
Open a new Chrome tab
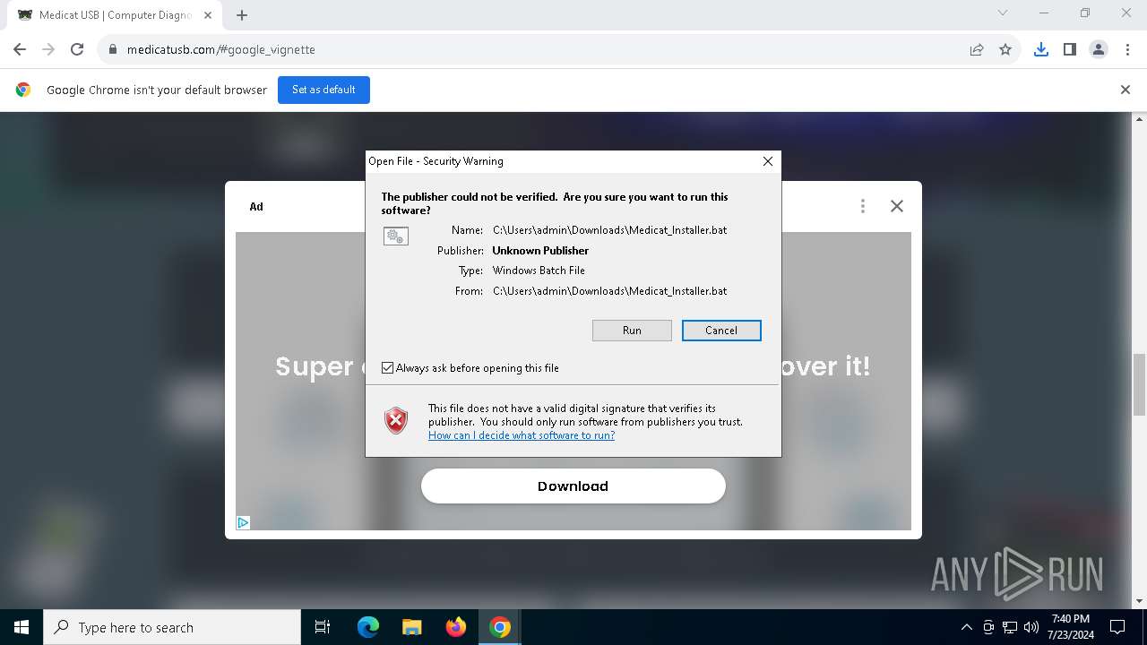pos(242,15)
